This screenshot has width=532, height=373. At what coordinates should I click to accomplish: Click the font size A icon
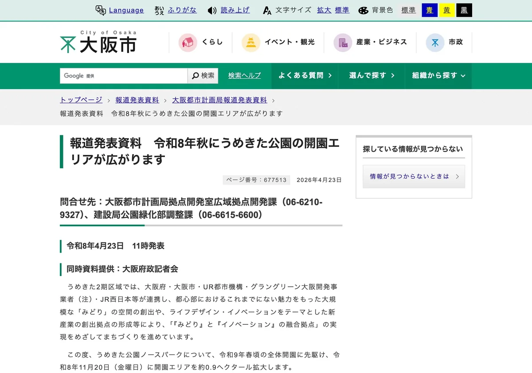point(267,10)
